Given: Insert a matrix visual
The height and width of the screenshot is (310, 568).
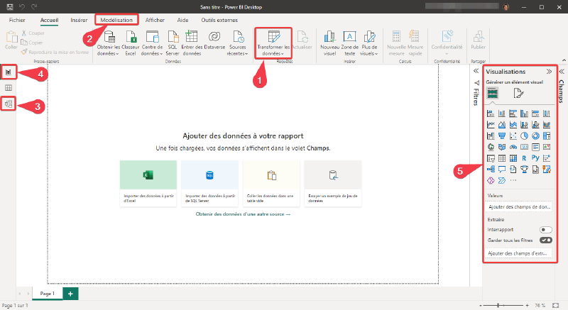Looking at the screenshot, I should (x=513, y=158).
